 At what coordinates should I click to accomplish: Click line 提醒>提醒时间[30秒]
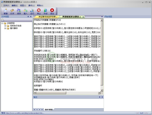point(54,90)
